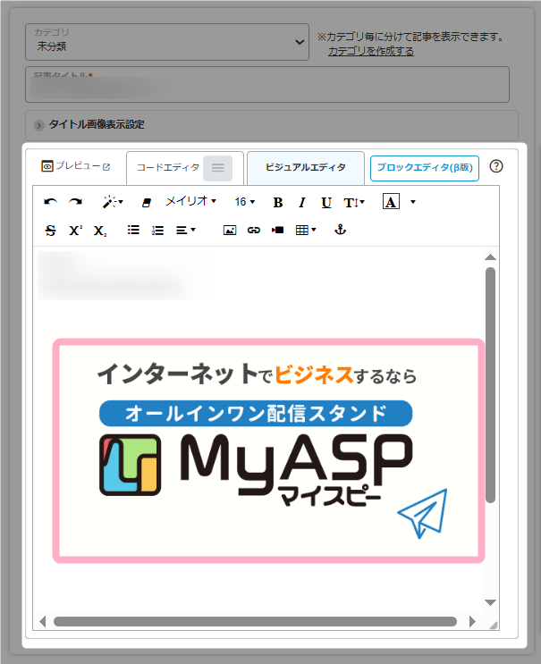541x664 pixels.
Task: Switch to the ビジュアルエディタ tab
Action: point(305,167)
